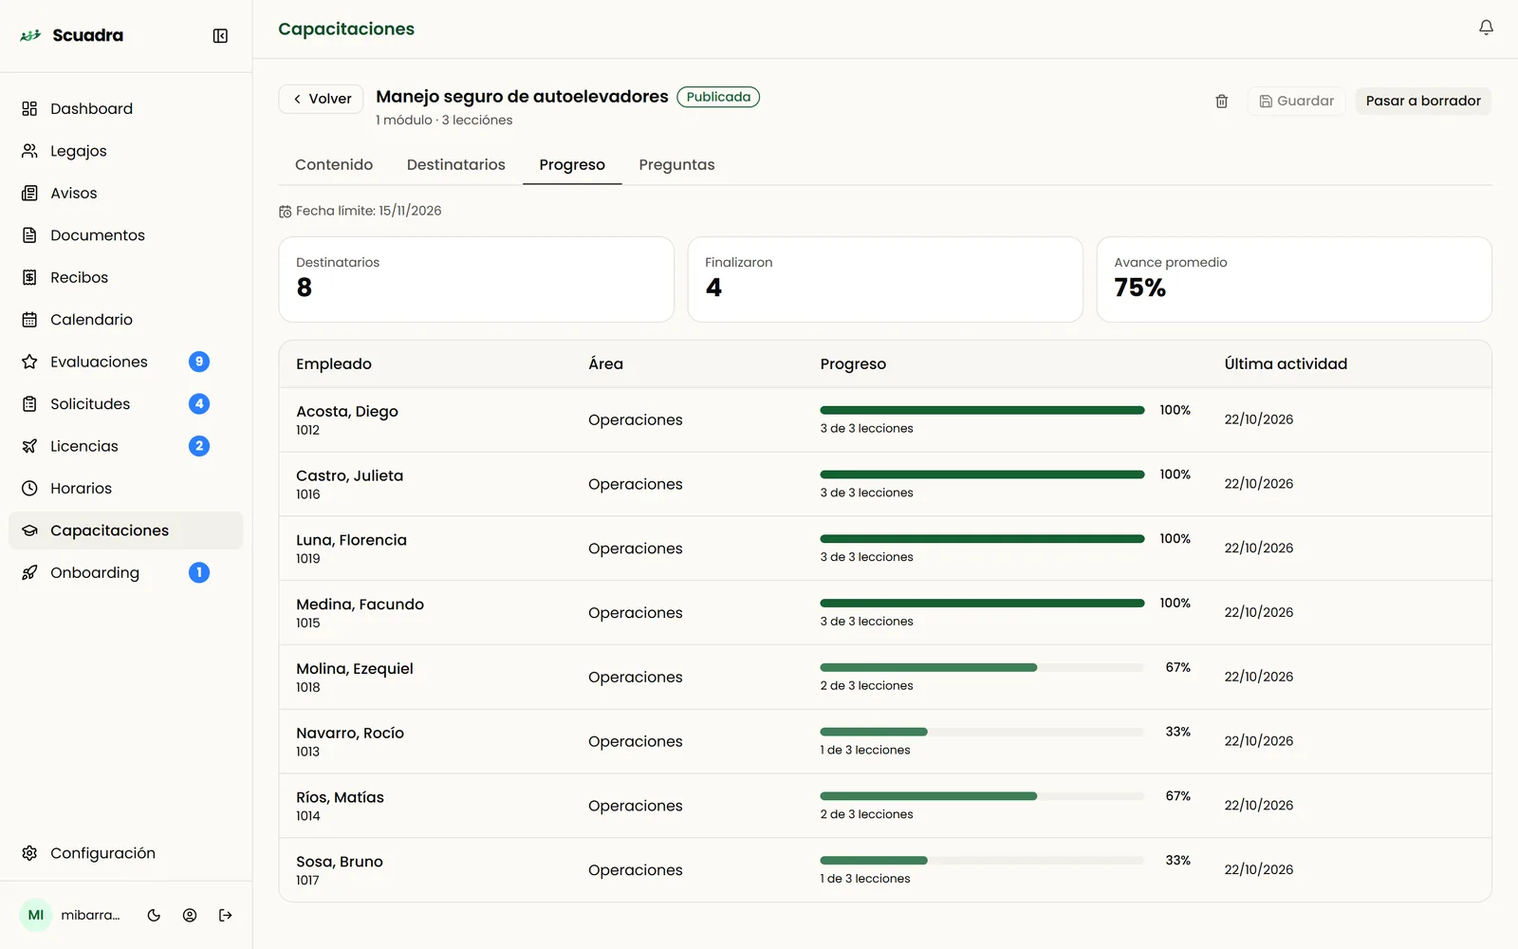The height and width of the screenshot is (949, 1518).
Task: Click the Publicada status badge
Action: pos(718,97)
